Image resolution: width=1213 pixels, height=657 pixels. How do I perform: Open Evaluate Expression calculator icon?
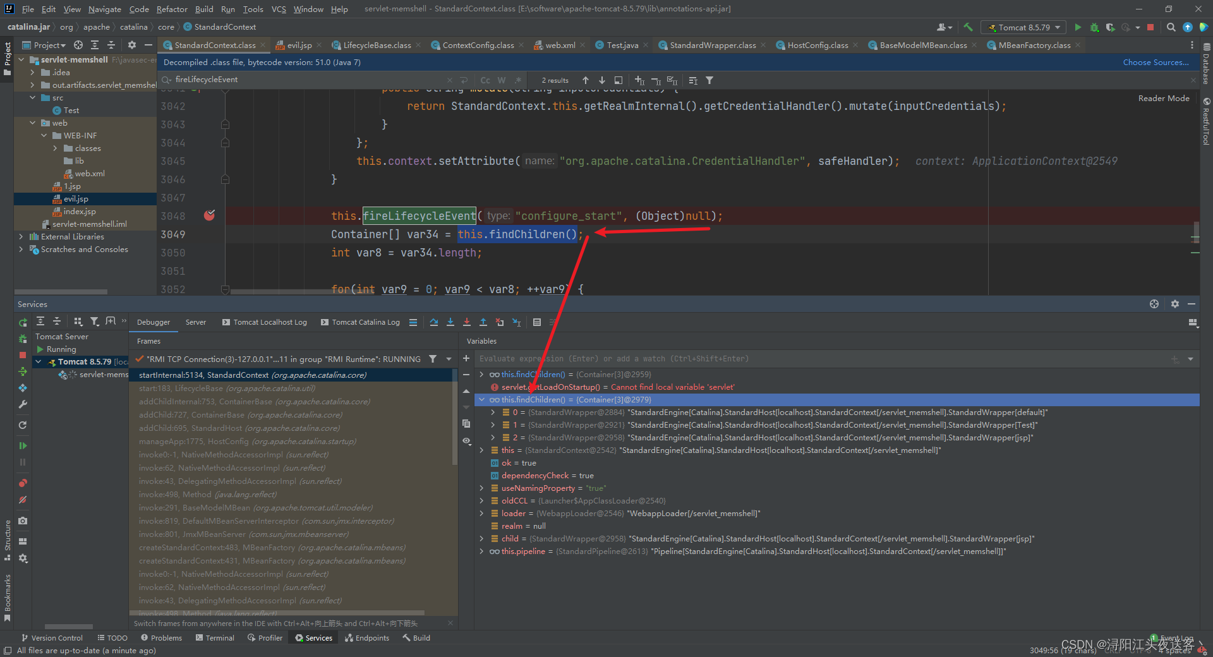click(537, 322)
